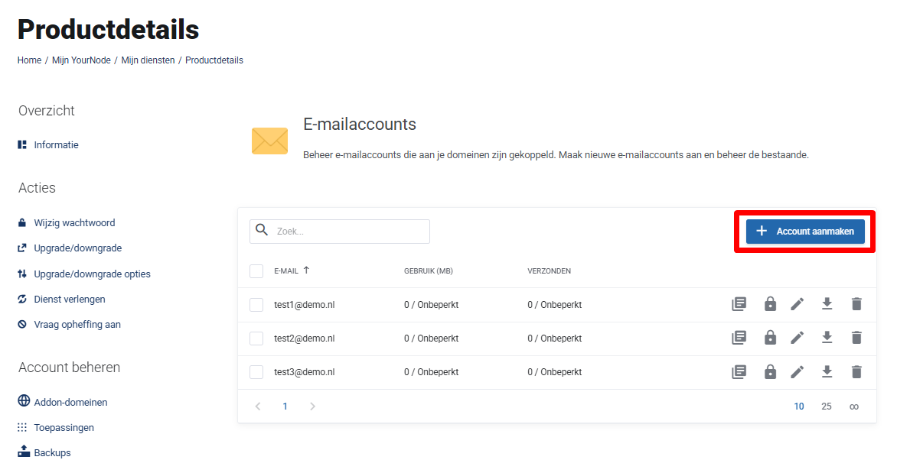897x460 pixels.
Task: Download data for test1@demo.nl
Action: 827,303
